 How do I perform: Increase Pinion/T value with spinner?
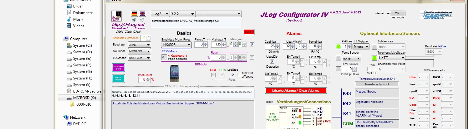pos(206,43)
